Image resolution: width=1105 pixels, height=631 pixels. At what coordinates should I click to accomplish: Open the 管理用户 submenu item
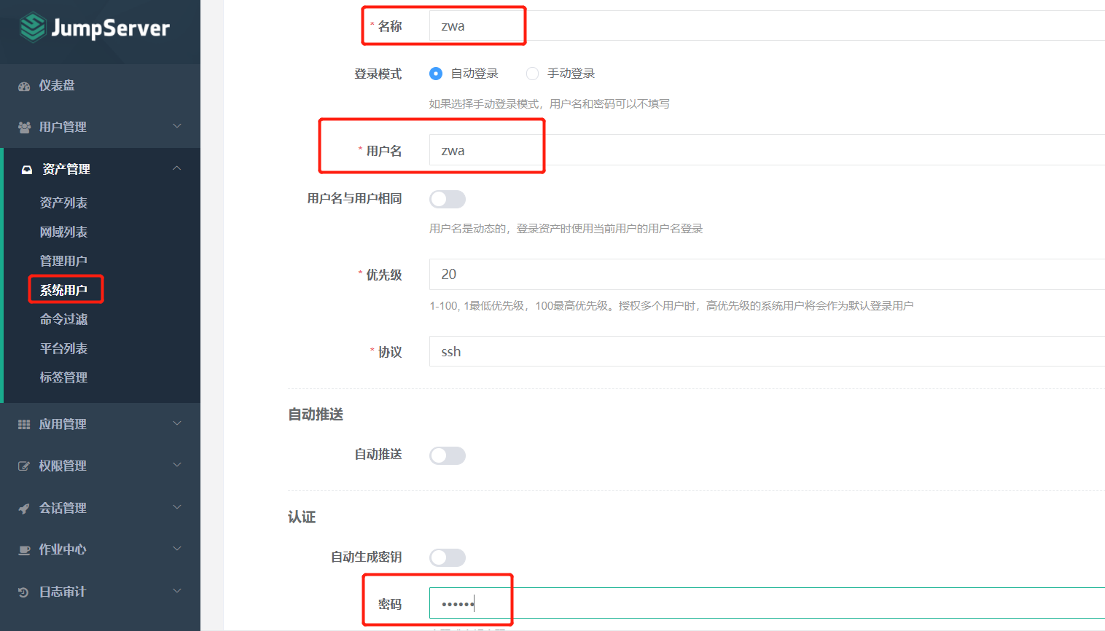coord(63,261)
